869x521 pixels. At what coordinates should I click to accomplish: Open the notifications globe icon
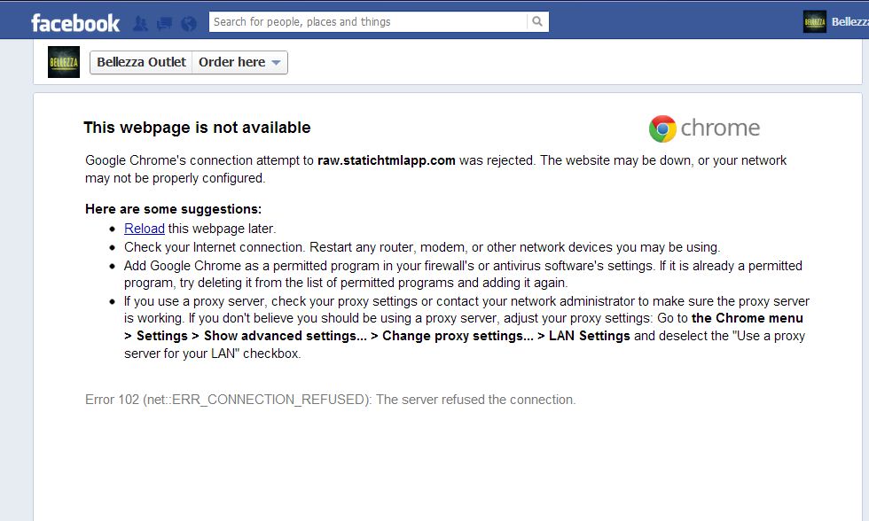pyautogui.click(x=187, y=23)
